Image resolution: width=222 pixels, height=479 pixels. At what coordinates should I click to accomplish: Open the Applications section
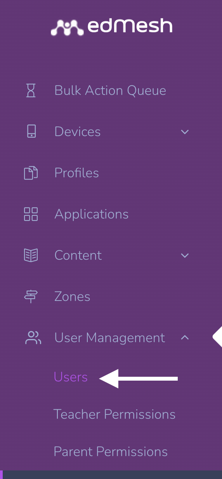[91, 214]
